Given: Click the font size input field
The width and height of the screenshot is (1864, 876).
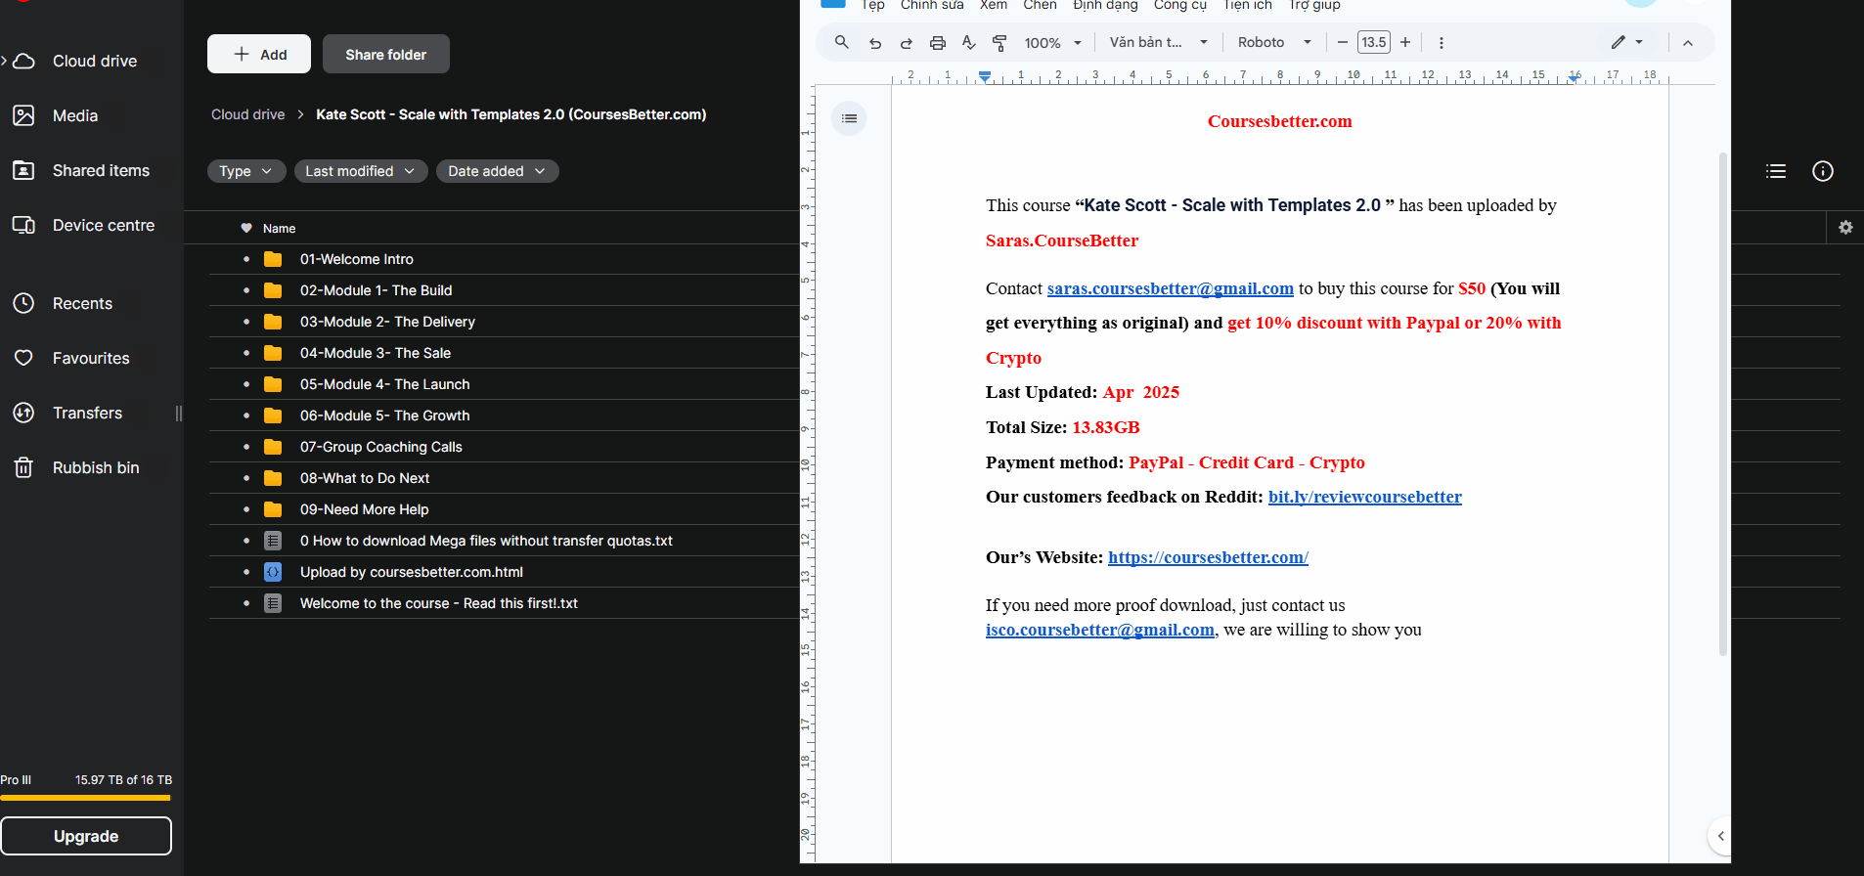Looking at the screenshot, I should click(x=1373, y=43).
